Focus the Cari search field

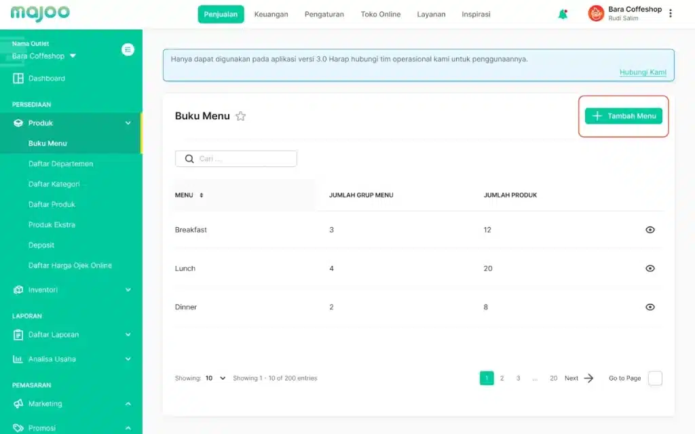(x=236, y=159)
